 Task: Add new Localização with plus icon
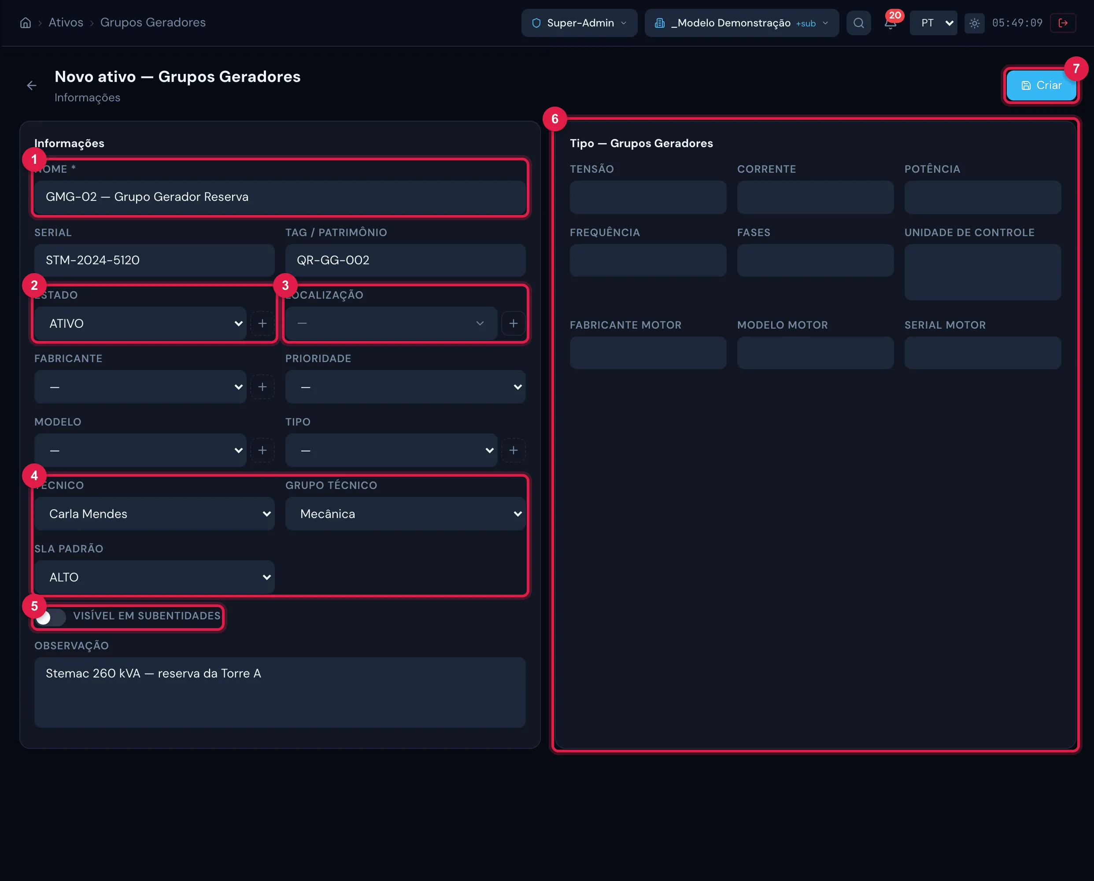514,323
